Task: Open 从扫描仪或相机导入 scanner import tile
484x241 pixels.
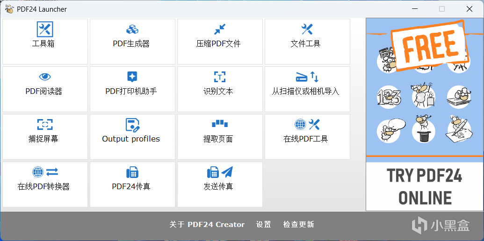Action: point(307,89)
